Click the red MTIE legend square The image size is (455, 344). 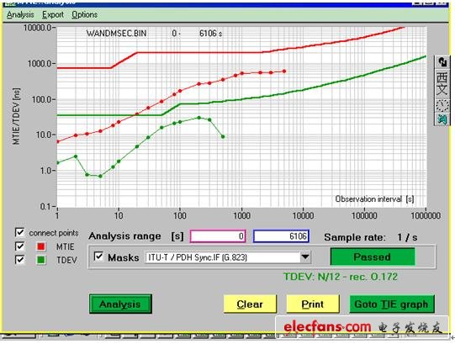pyautogui.click(x=41, y=246)
